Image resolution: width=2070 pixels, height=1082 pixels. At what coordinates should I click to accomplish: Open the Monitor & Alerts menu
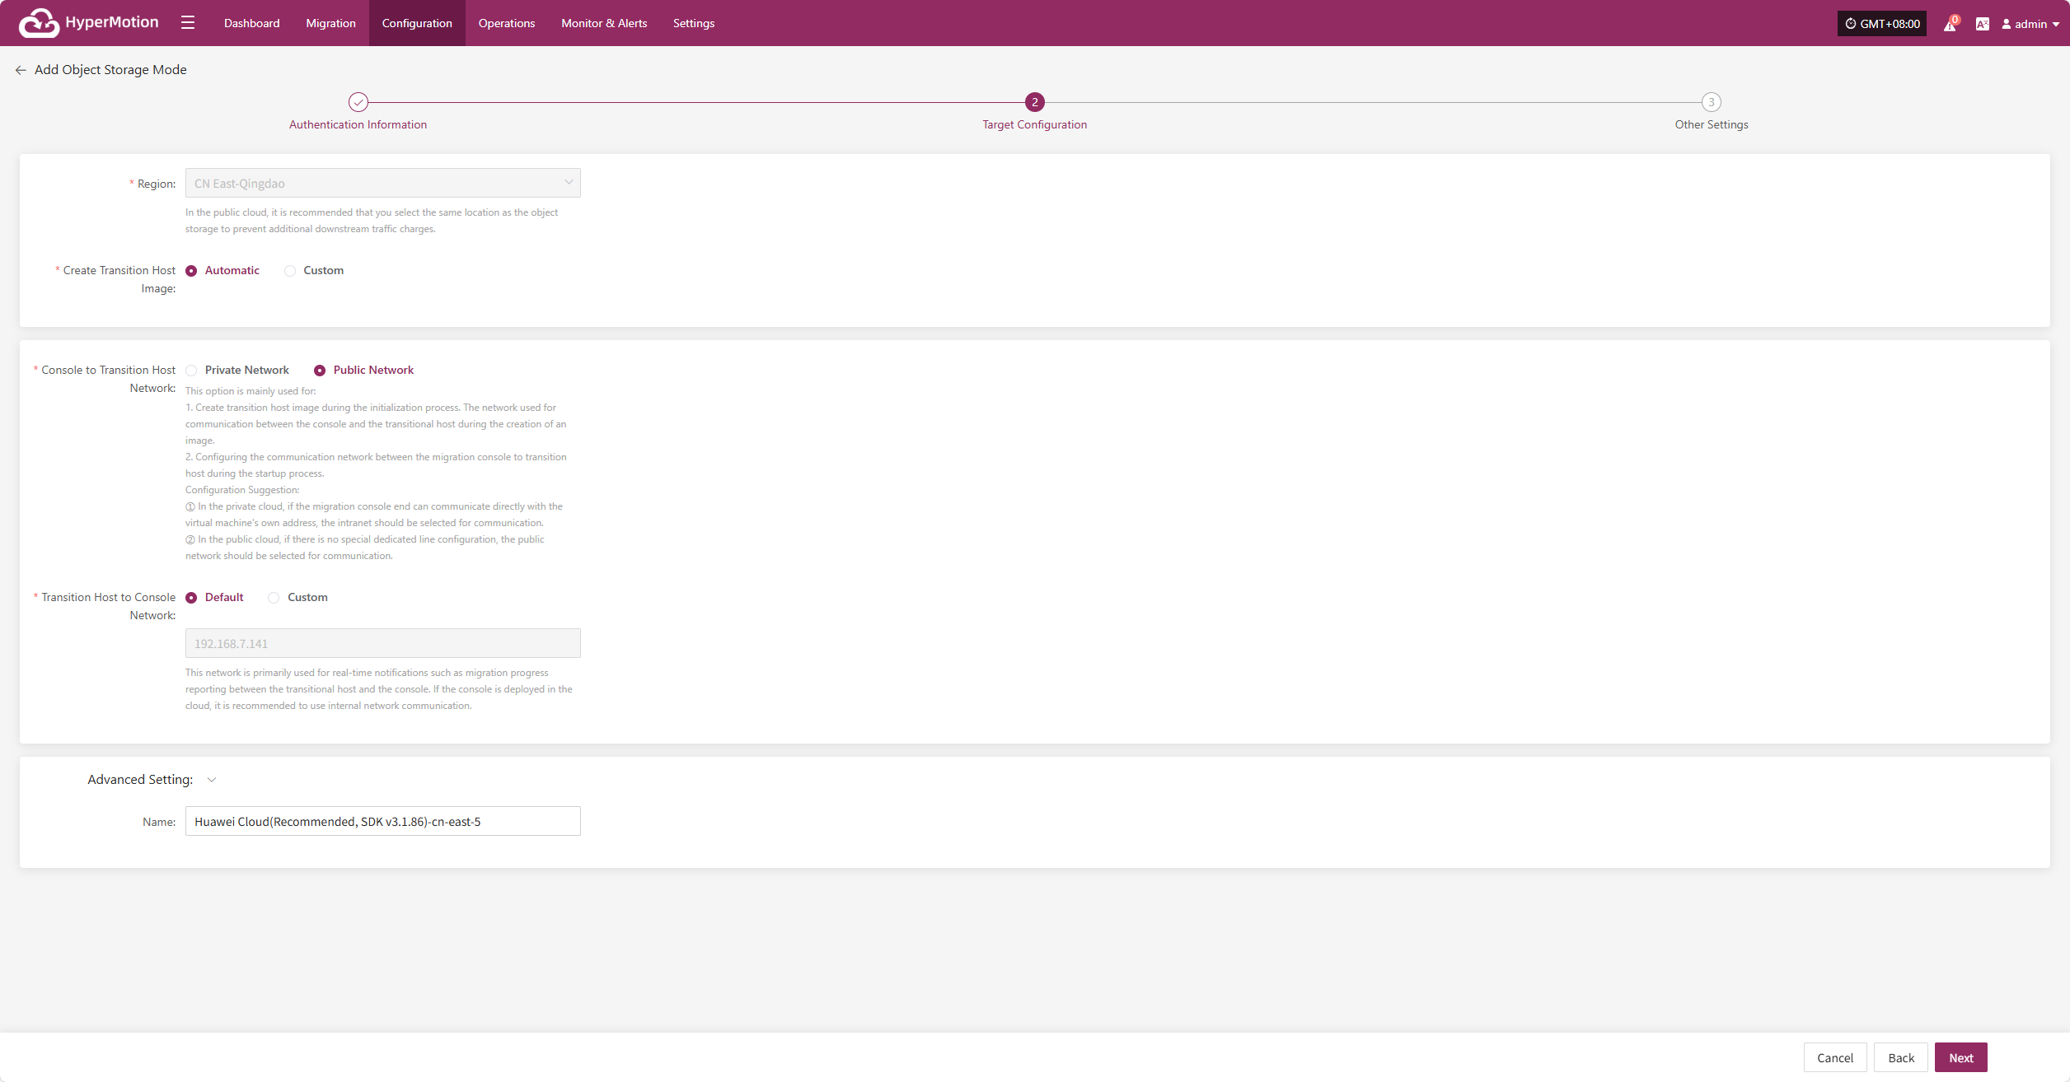coord(604,23)
